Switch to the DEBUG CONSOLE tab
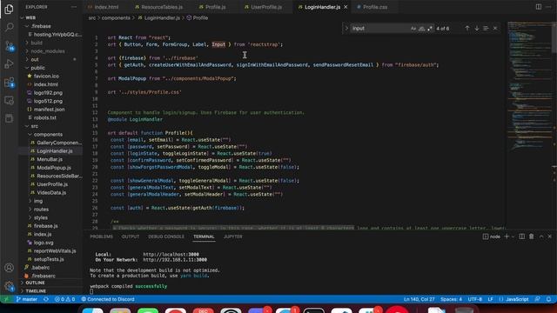 166,236
